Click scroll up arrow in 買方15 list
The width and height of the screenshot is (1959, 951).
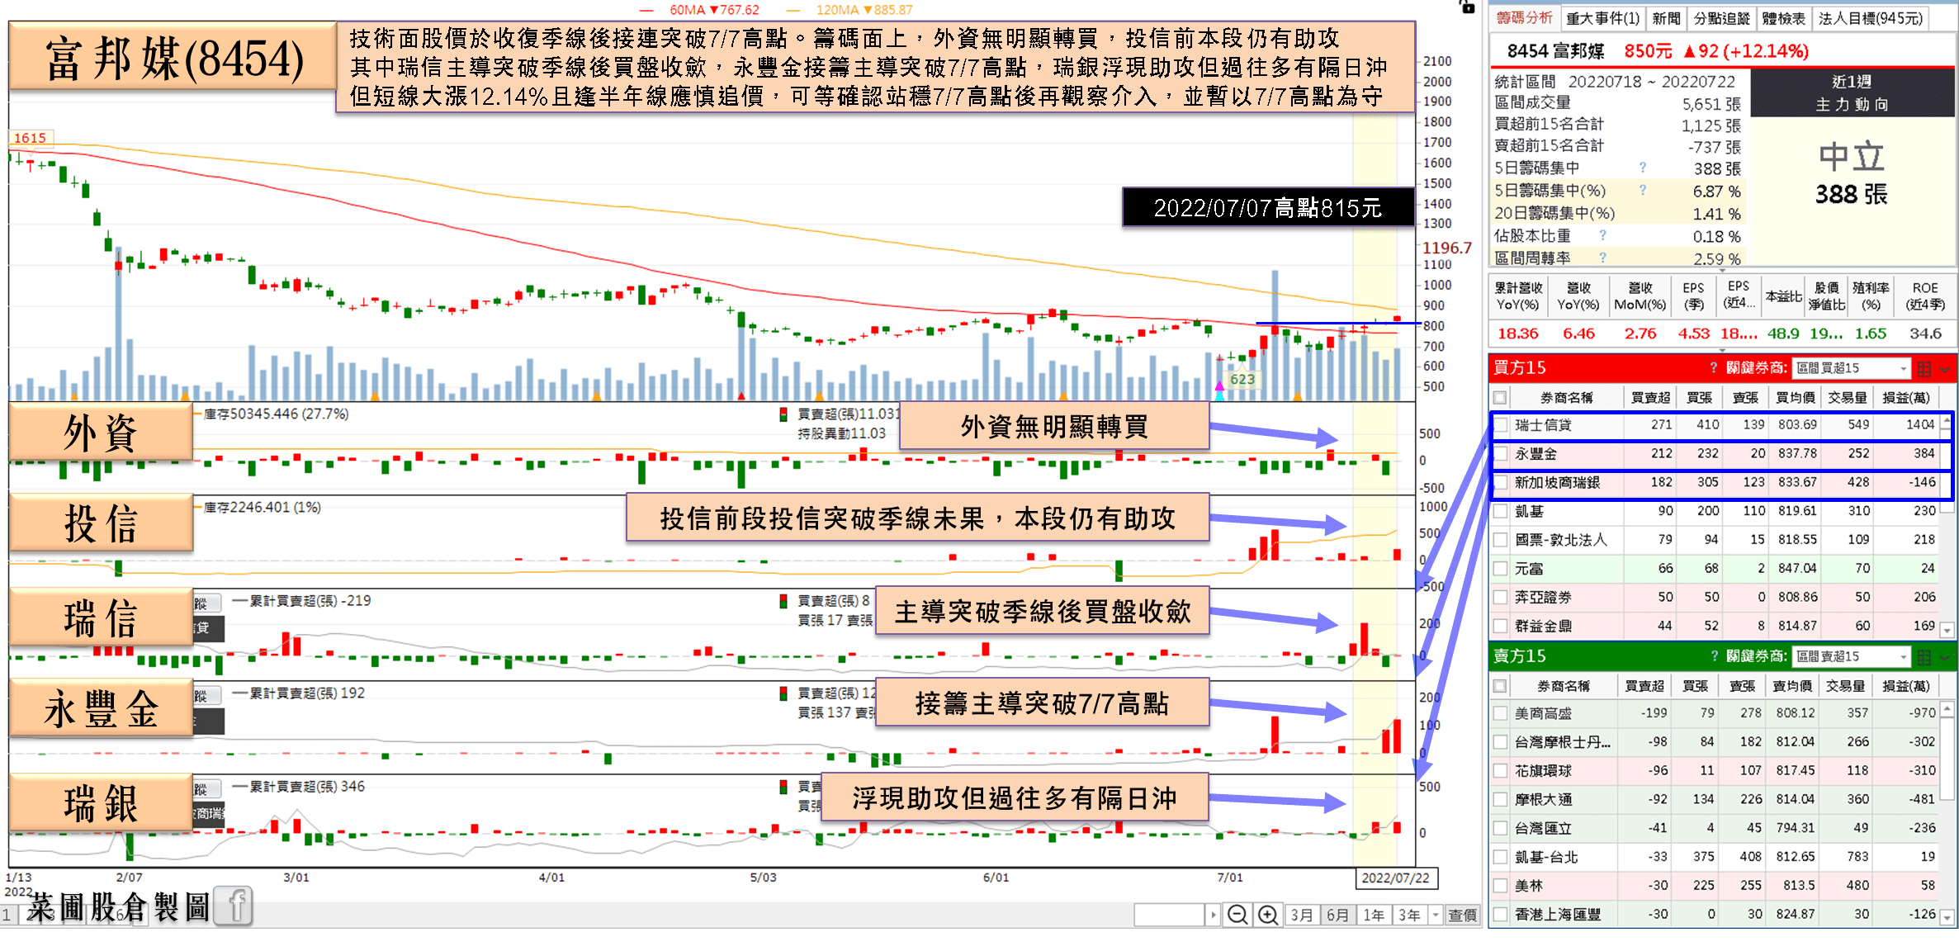(x=1947, y=421)
